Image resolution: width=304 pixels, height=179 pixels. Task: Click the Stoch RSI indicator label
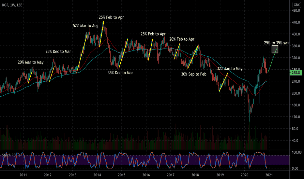pyautogui.click(x=9, y=155)
